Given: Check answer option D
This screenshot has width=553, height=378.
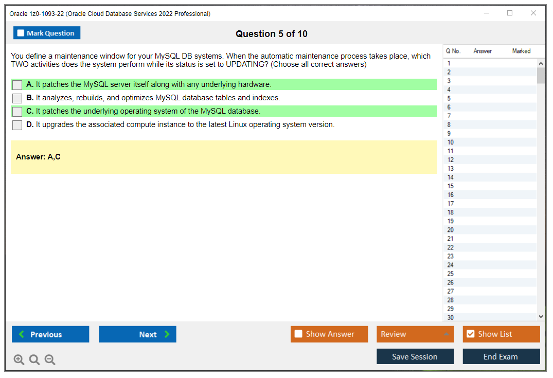Looking at the screenshot, I should 17,125.
